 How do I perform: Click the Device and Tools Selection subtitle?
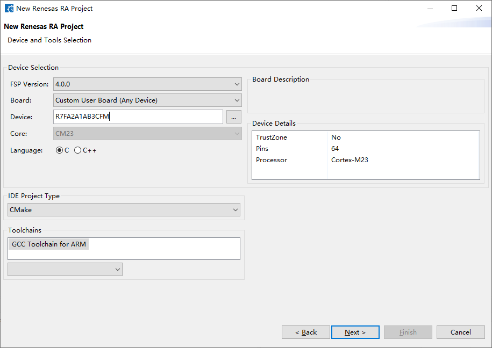[49, 40]
